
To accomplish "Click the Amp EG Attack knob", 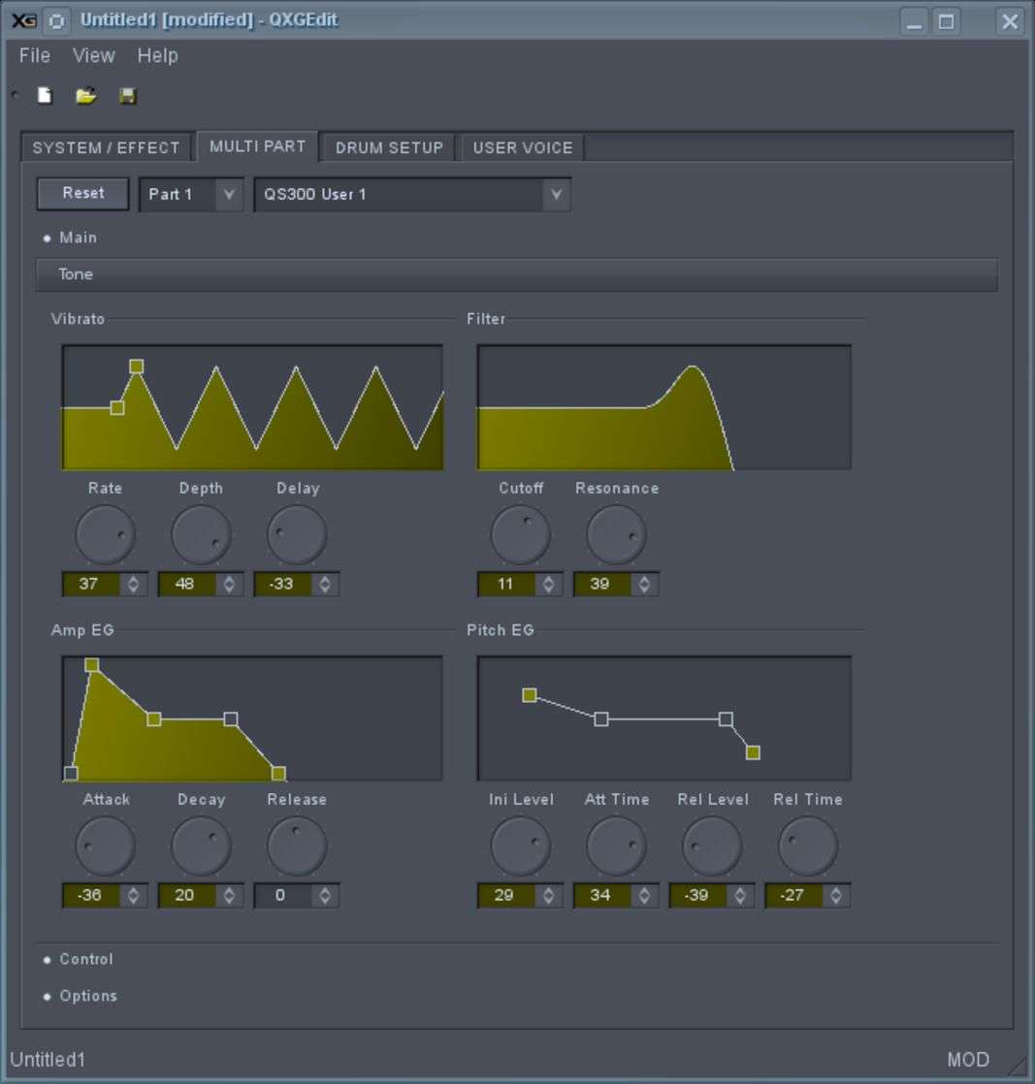I will click(x=105, y=845).
